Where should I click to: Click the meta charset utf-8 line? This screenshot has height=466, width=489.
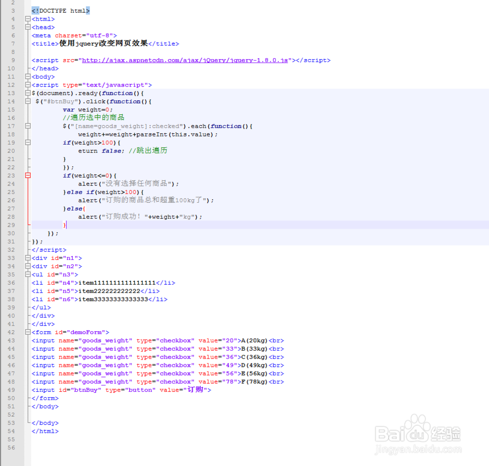coord(74,36)
